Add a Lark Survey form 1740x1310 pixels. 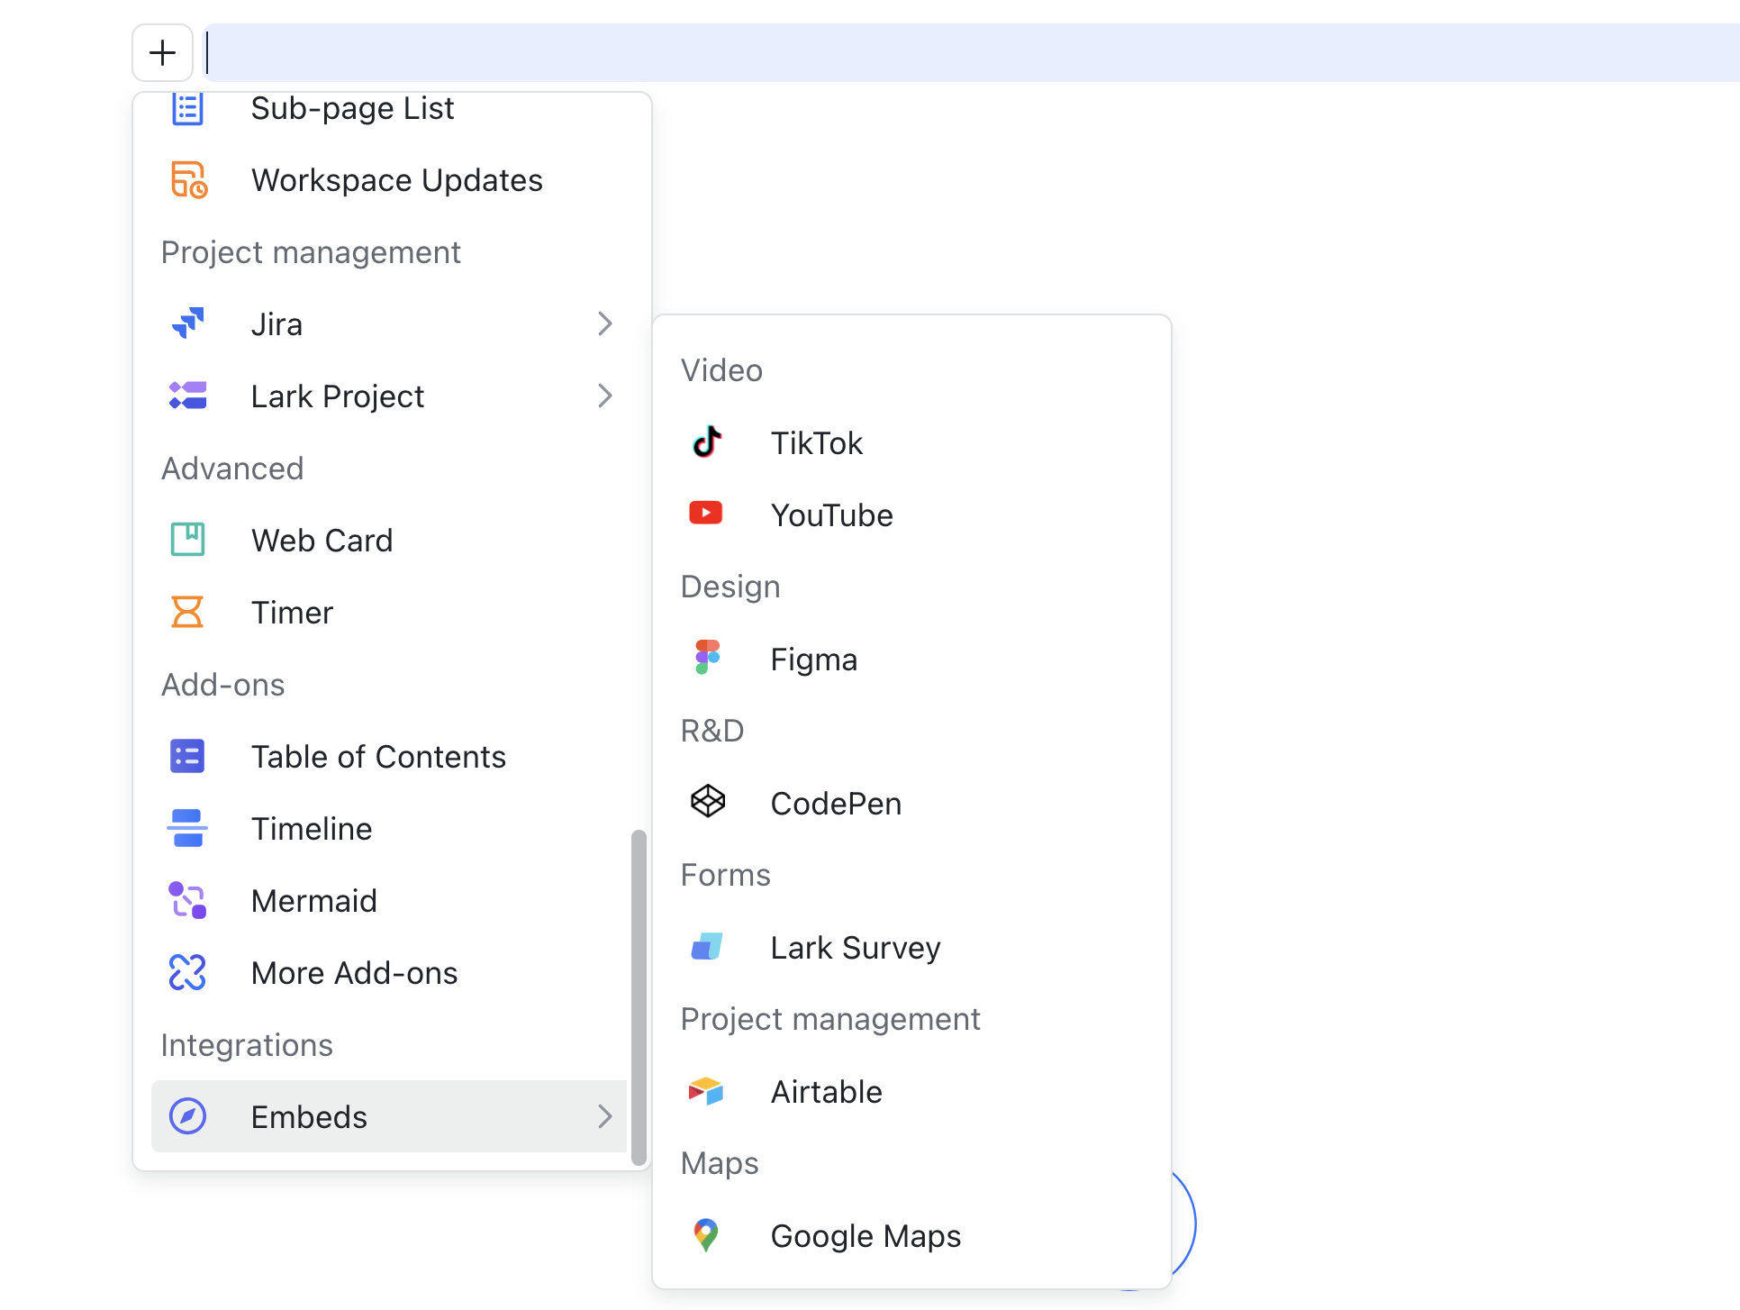coord(854,947)
